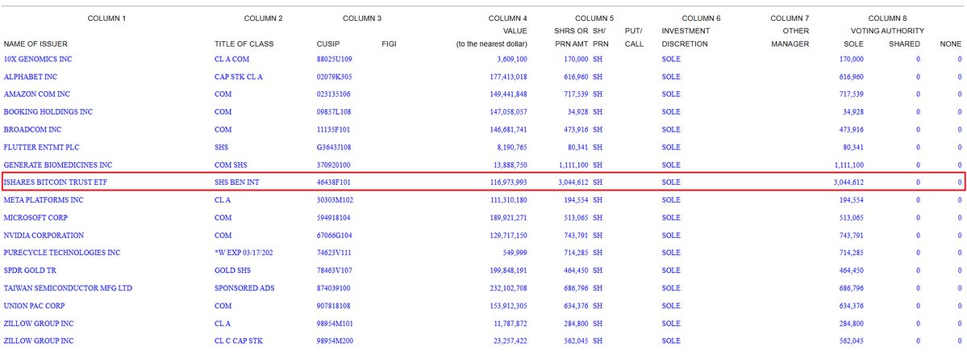Screen dimensions: 967x360
Task: Select the TITLE OF CLASS column header
Action: click(244, 44)
